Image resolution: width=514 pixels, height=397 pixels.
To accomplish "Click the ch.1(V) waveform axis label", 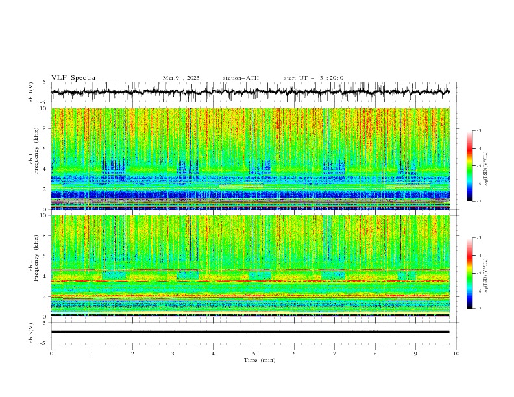I will 31,92.
